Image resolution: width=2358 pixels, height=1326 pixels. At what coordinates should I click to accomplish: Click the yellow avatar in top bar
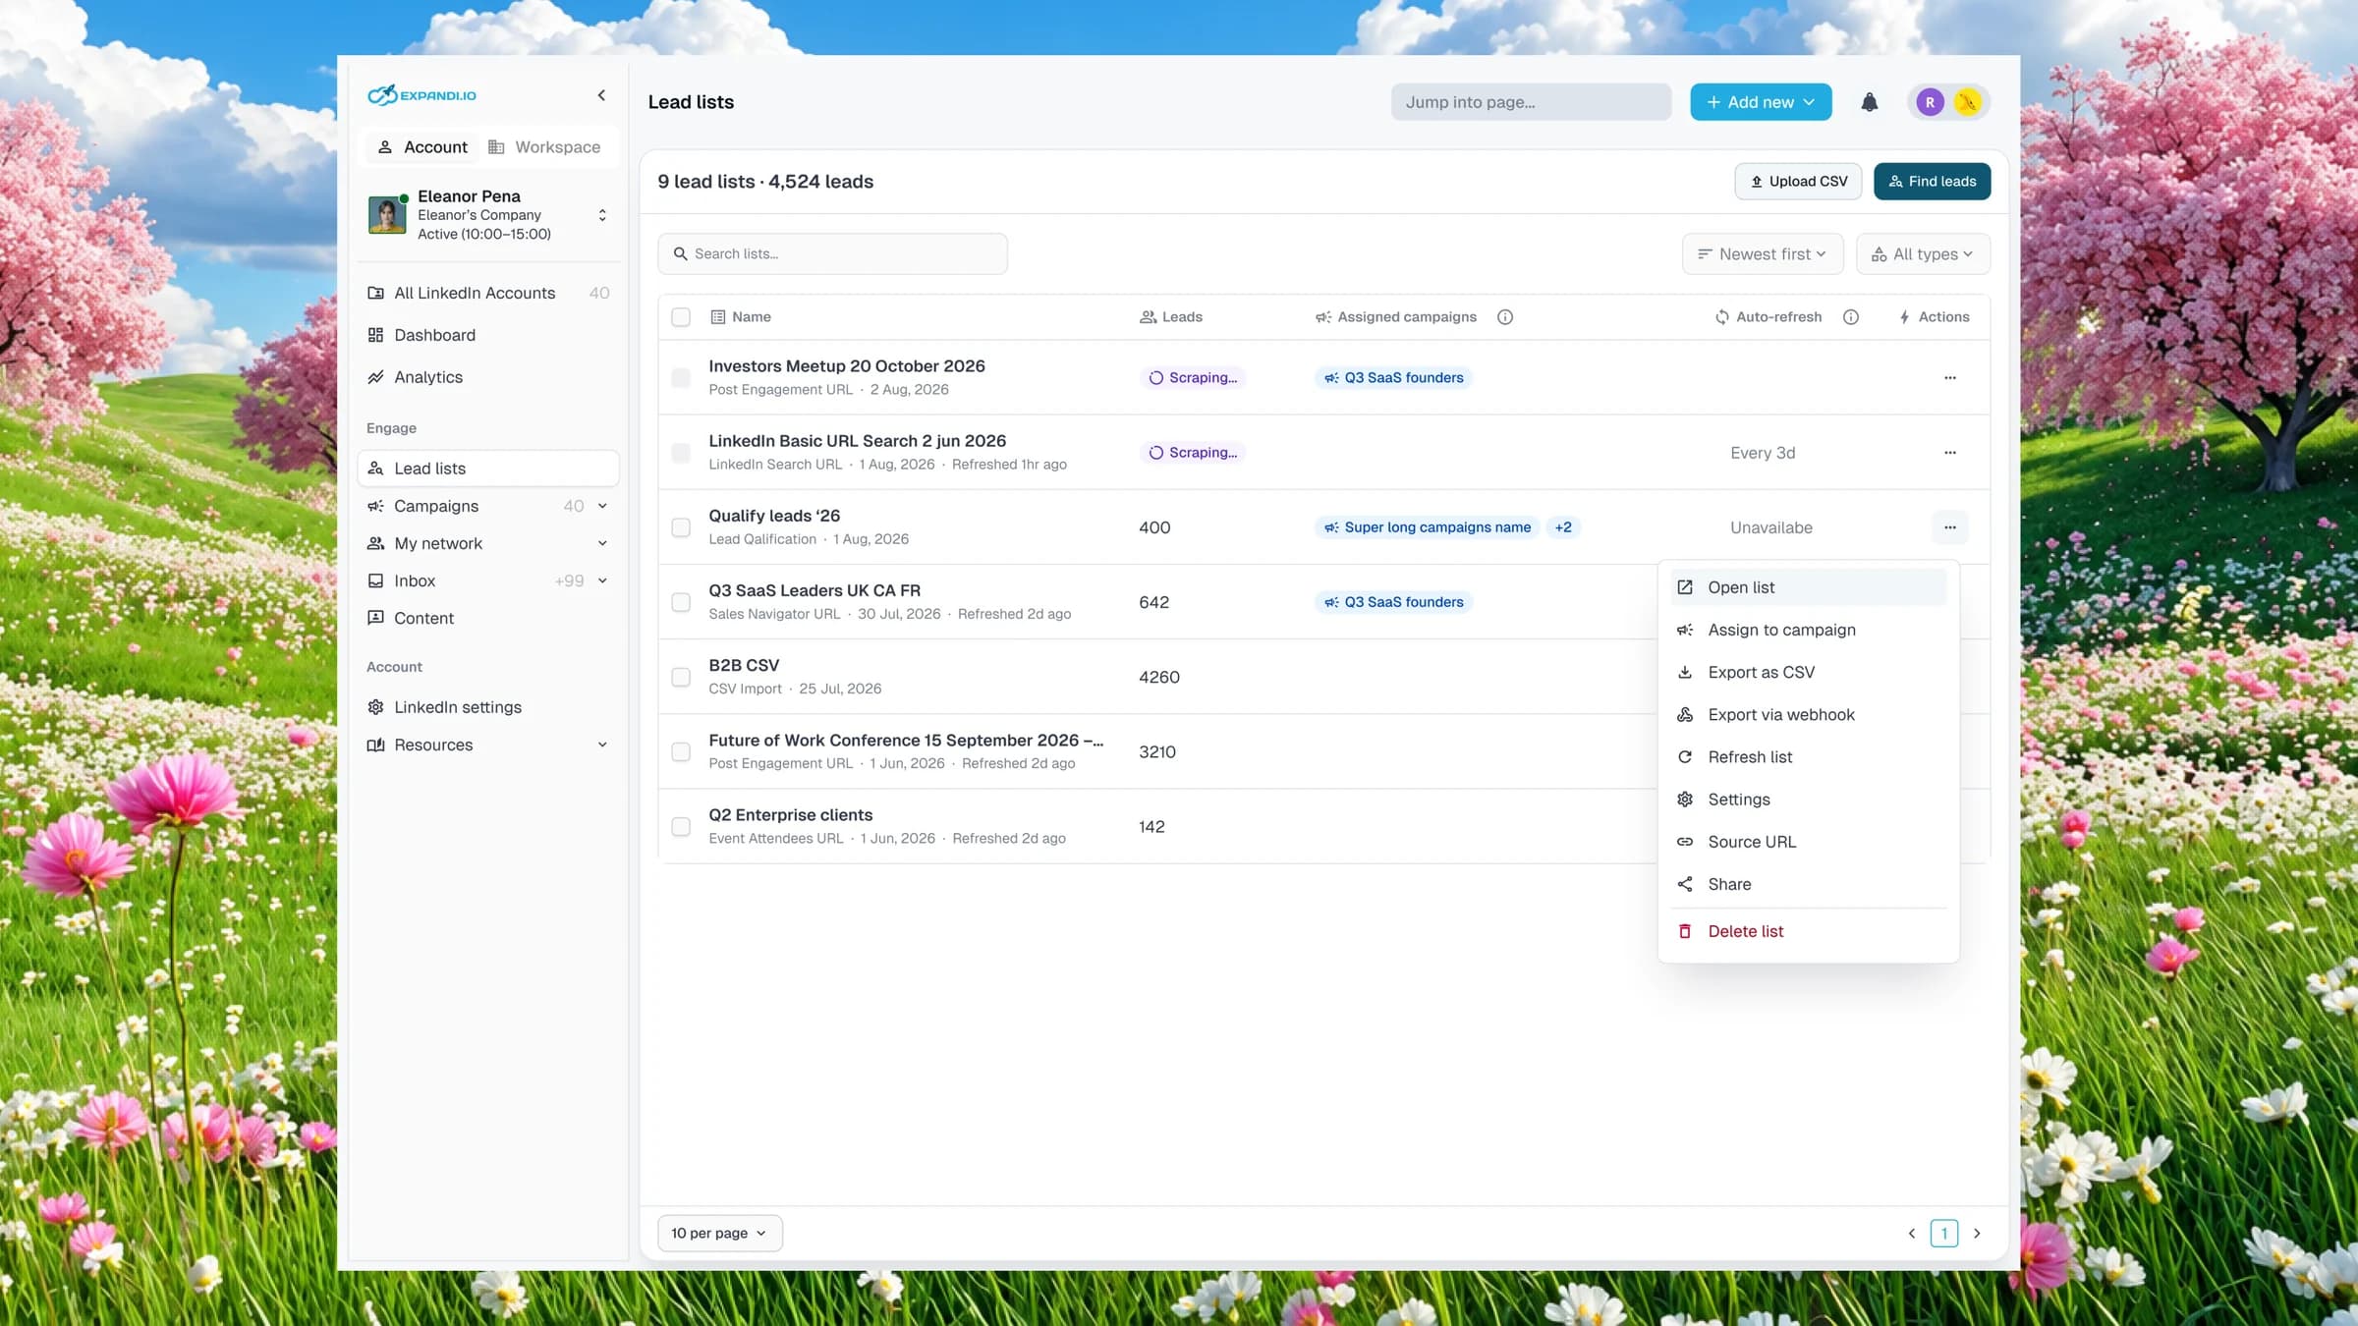tap(1967, 102)
